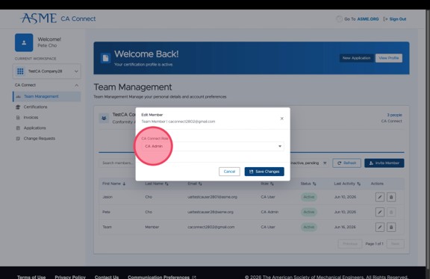This screenshot has height=279, width=430.
Task: Click the user profile avatar icon
Action: pyautogui.click(x=24, y=43)
